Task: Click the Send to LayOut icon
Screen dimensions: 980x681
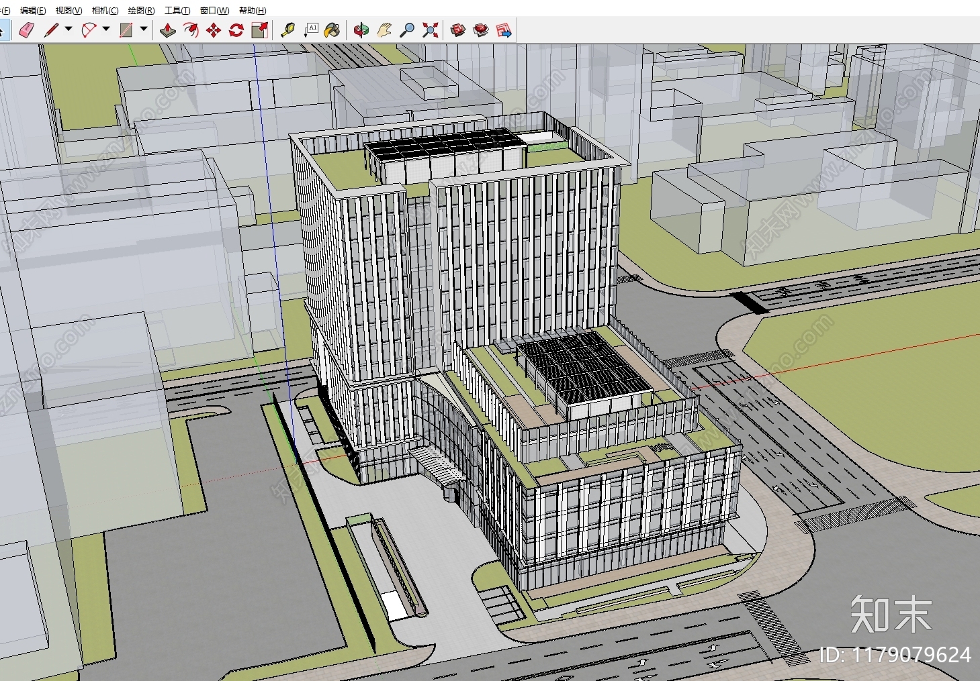Action: point(504,30)
